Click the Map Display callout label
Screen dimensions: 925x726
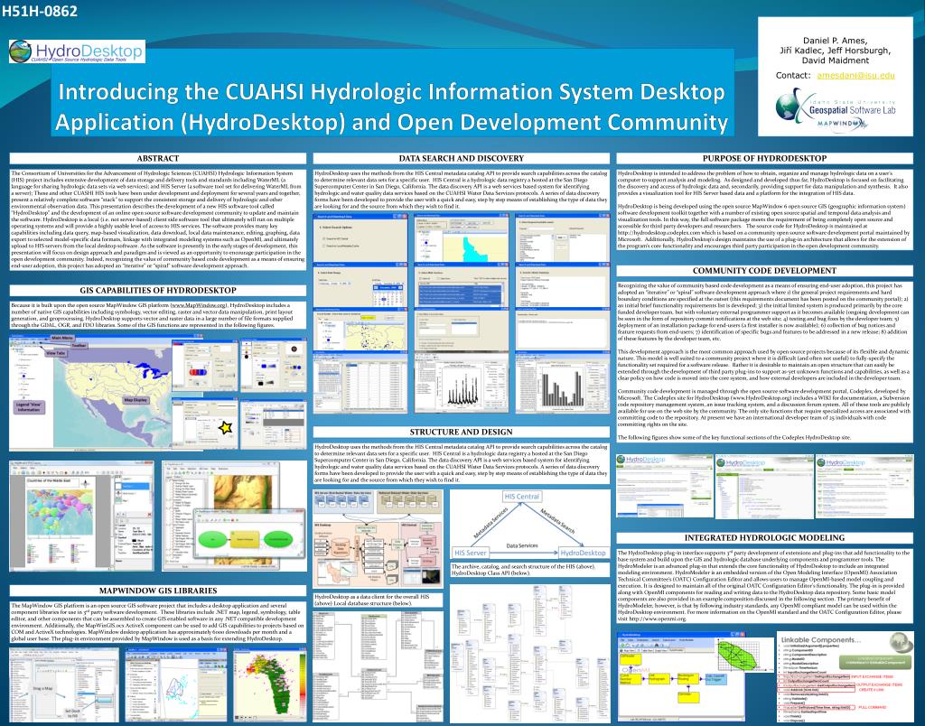pos(135,400)
